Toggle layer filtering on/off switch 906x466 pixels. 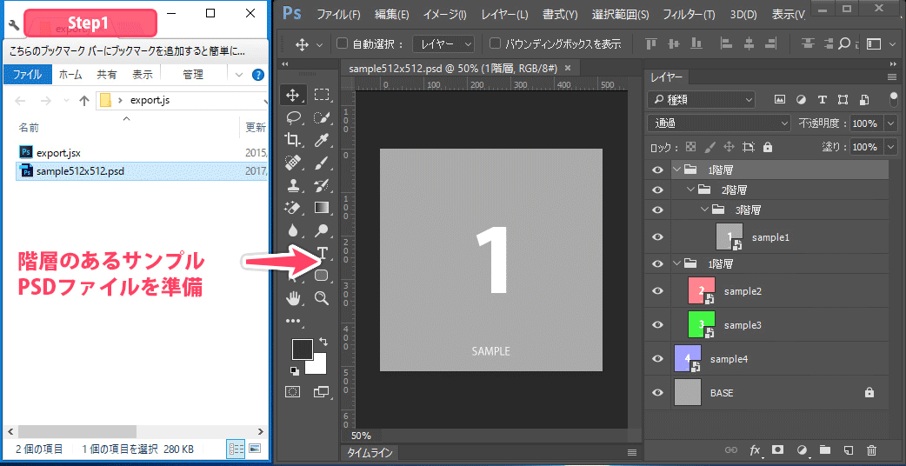894,98
